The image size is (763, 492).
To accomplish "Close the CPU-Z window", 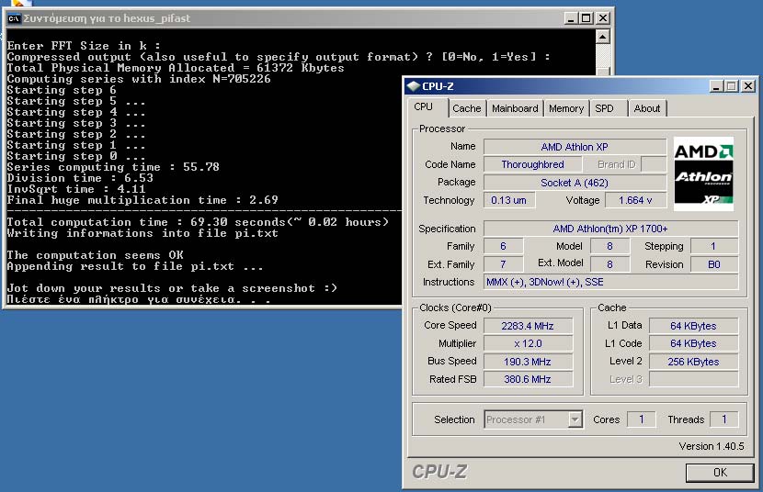I will click(x=748, y=86).
